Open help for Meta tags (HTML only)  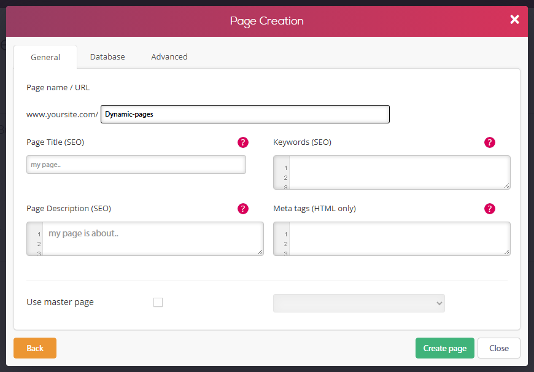(x=489, y=209)
